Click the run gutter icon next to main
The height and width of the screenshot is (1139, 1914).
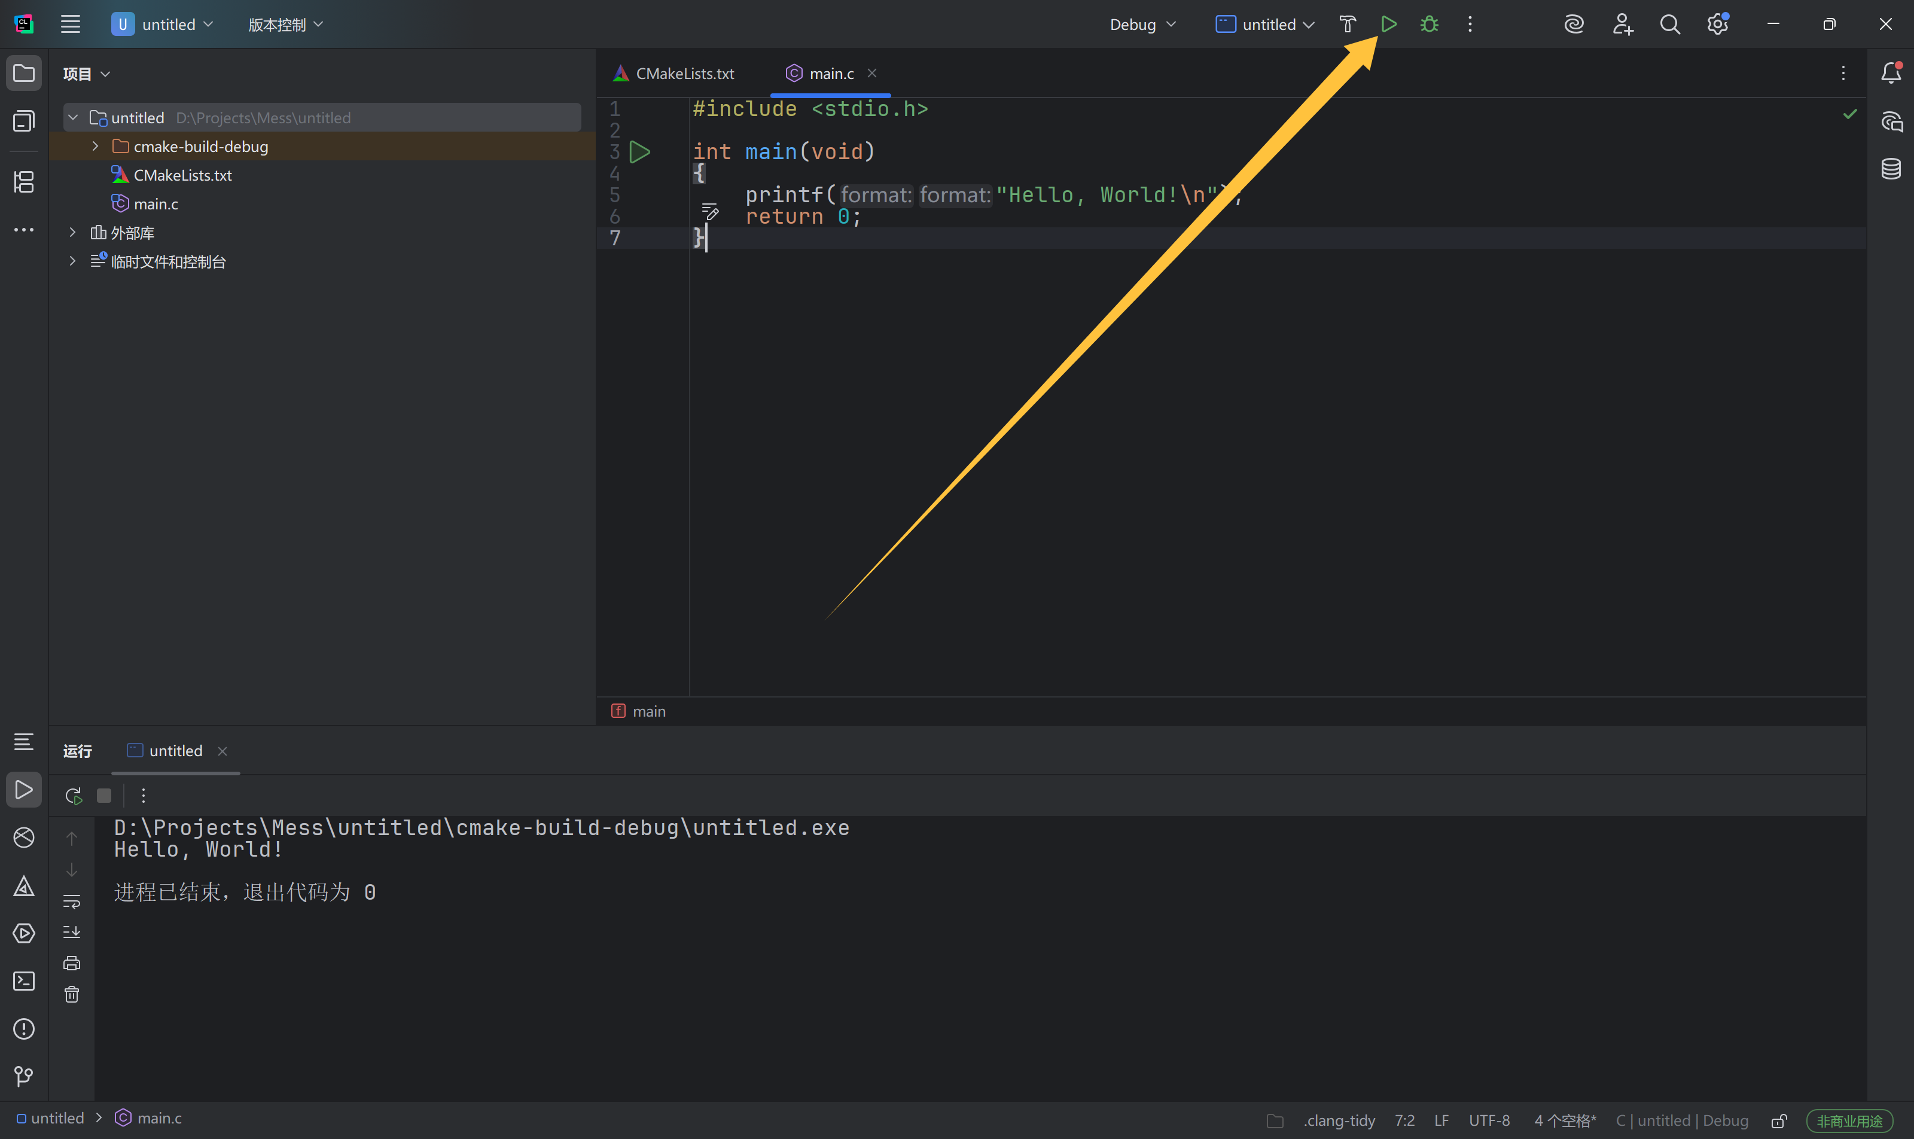(x=639, y=152)
